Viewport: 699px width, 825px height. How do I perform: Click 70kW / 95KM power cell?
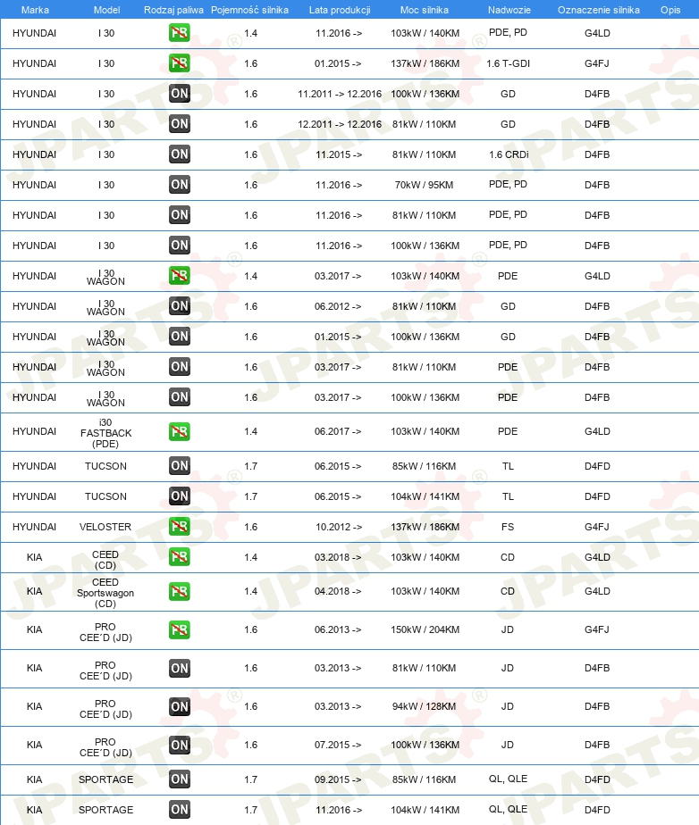tap(424, 185)
